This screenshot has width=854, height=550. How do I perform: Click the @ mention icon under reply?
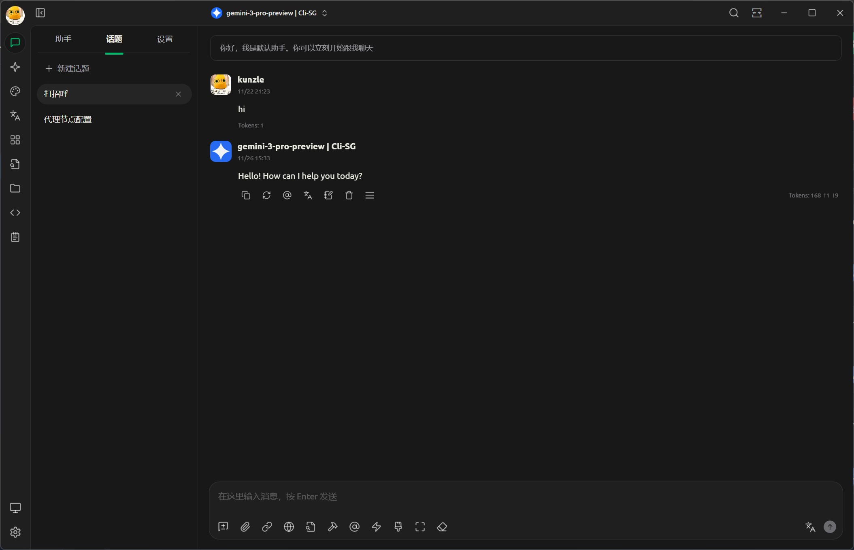tap(287, 195)
